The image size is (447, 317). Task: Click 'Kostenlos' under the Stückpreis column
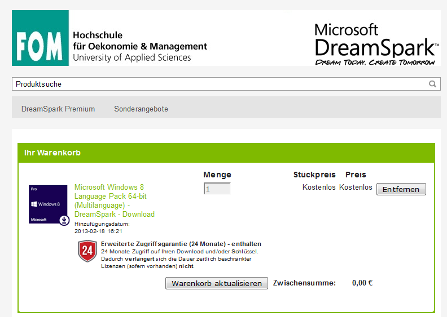coord(319,187)
